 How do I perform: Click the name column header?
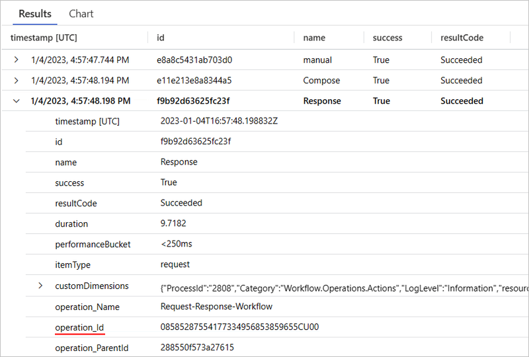[x=314, y=38]
